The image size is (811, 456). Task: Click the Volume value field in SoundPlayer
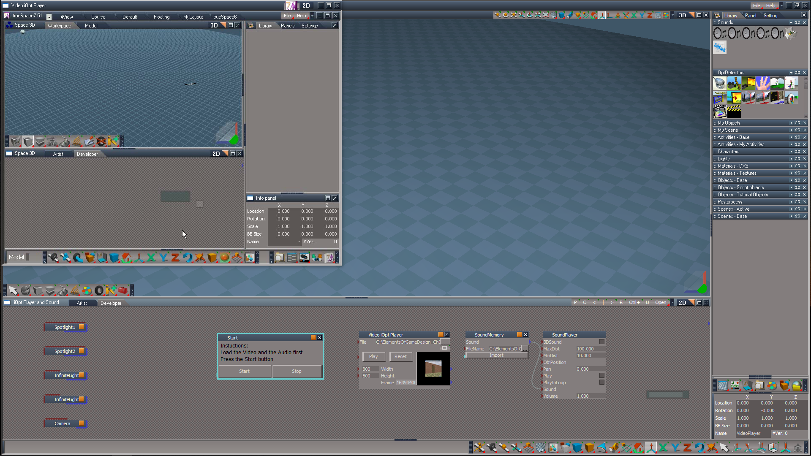(591, 396)
